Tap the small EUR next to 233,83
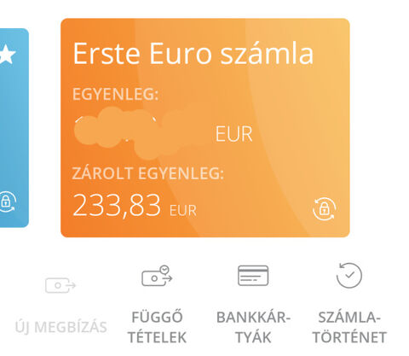Viewport: 409px width, 356px height. 183,211
